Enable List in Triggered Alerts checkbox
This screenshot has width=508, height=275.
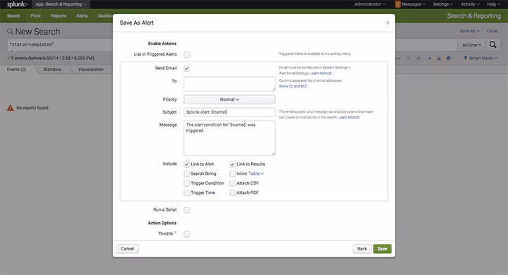pos(186,54)
